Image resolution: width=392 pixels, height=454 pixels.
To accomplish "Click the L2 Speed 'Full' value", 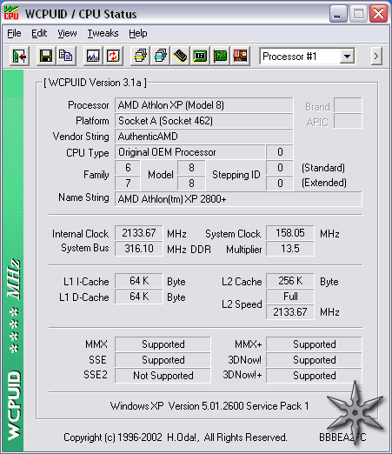I will 290,297.
